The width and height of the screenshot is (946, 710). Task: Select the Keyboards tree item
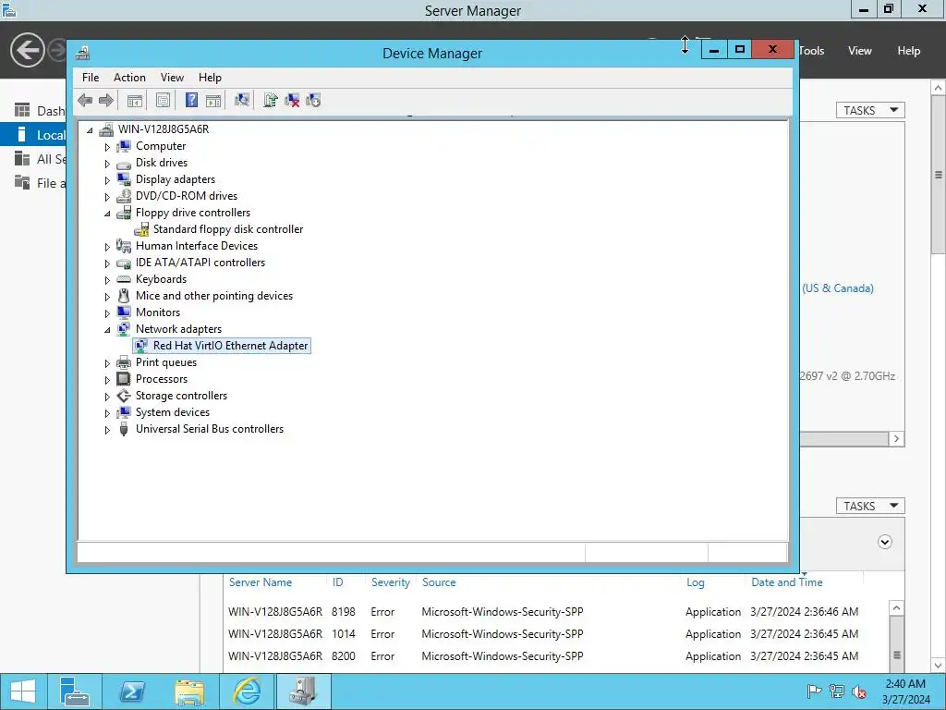(161, 279)
